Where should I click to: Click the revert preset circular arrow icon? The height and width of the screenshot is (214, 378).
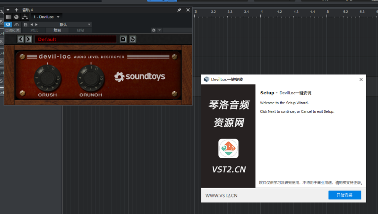pos(133,39)
